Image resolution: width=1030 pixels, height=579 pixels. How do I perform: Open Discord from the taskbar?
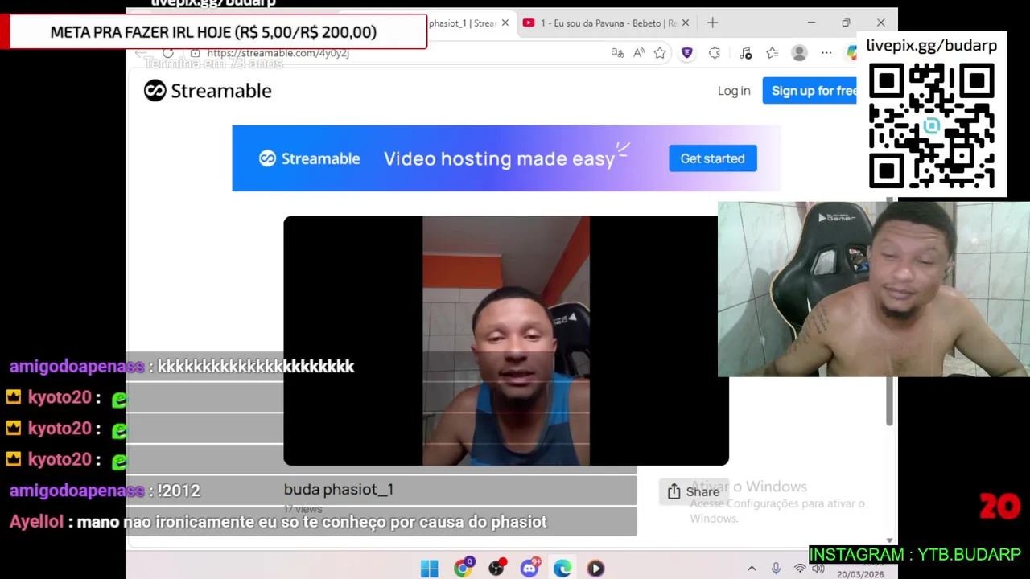point(529,569)
